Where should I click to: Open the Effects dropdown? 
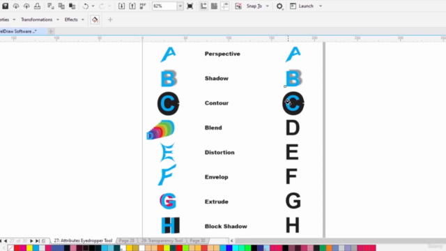(75, 20)
